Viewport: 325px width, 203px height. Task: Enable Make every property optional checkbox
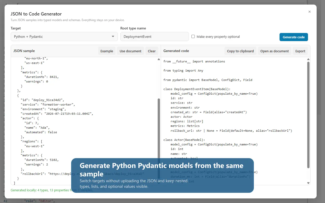click(x=193, y=37)
